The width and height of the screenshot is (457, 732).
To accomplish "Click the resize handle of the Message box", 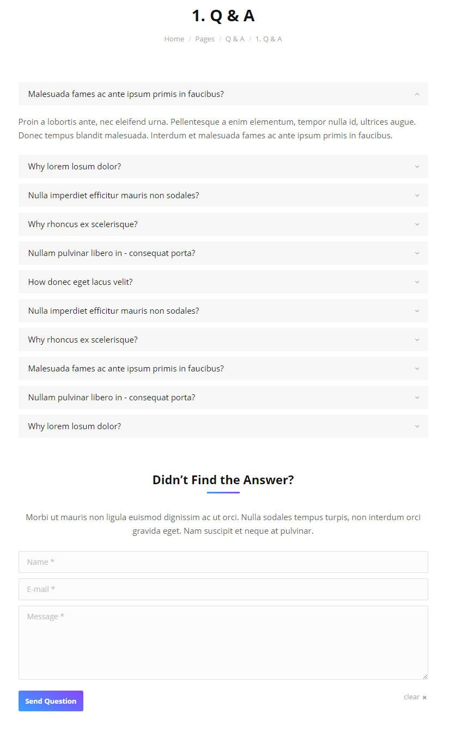I will point(425,676).
